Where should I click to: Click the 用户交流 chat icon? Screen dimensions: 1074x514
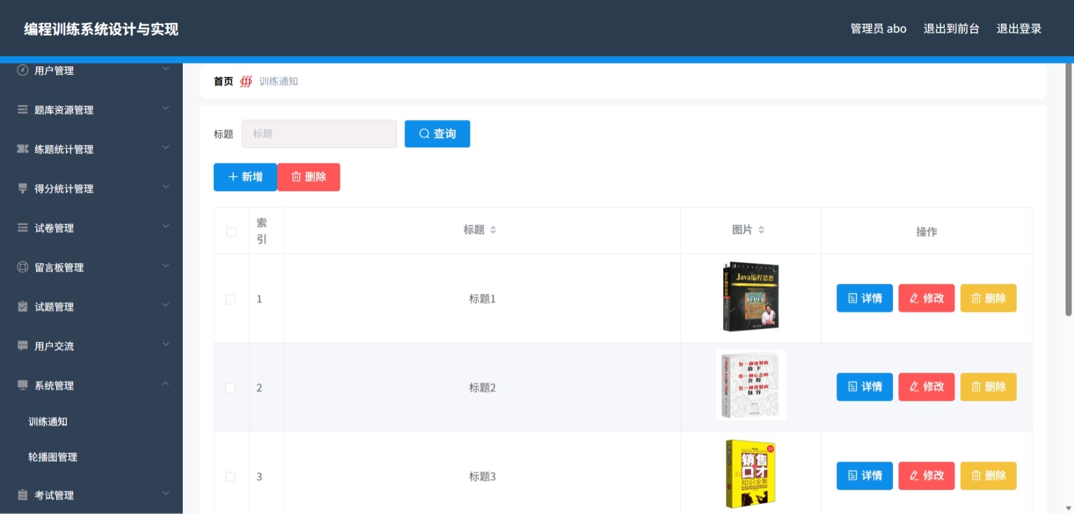[23, 346]
